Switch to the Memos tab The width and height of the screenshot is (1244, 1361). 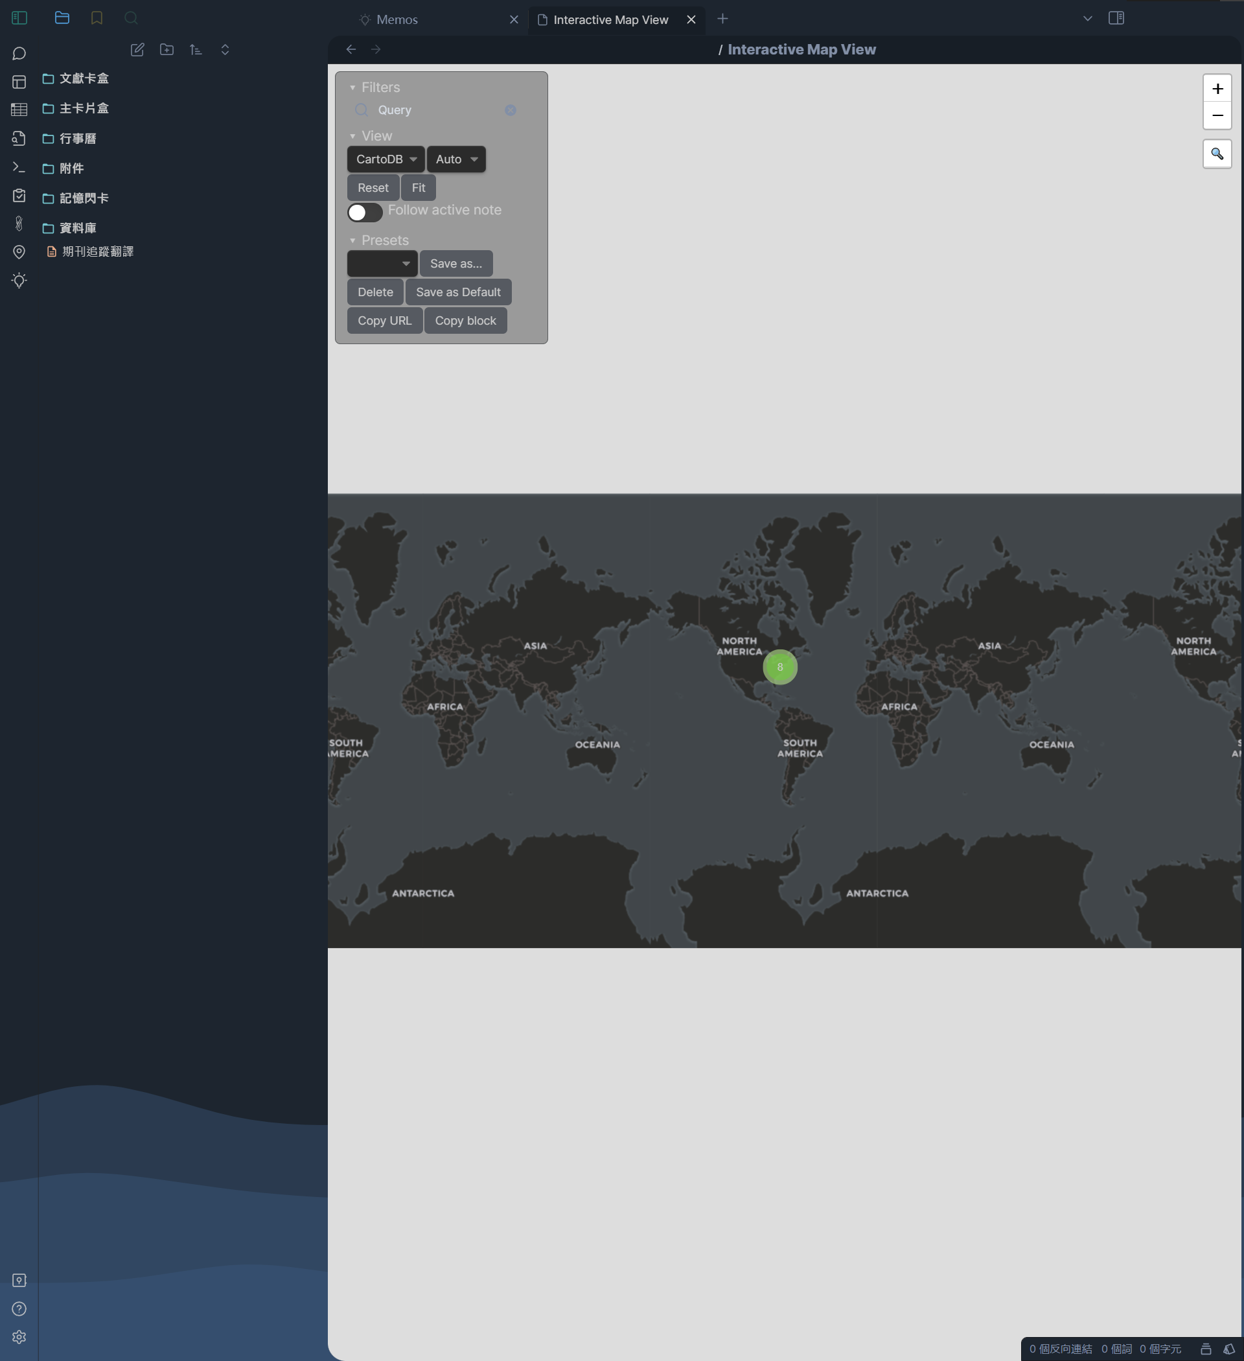coord(397,19)
